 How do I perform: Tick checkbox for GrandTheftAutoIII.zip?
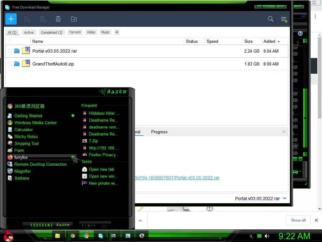point(10,64)
